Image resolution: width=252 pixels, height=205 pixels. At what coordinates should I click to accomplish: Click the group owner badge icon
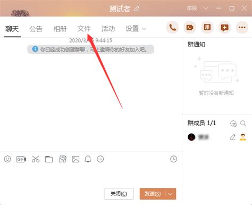tap(243, 137)
